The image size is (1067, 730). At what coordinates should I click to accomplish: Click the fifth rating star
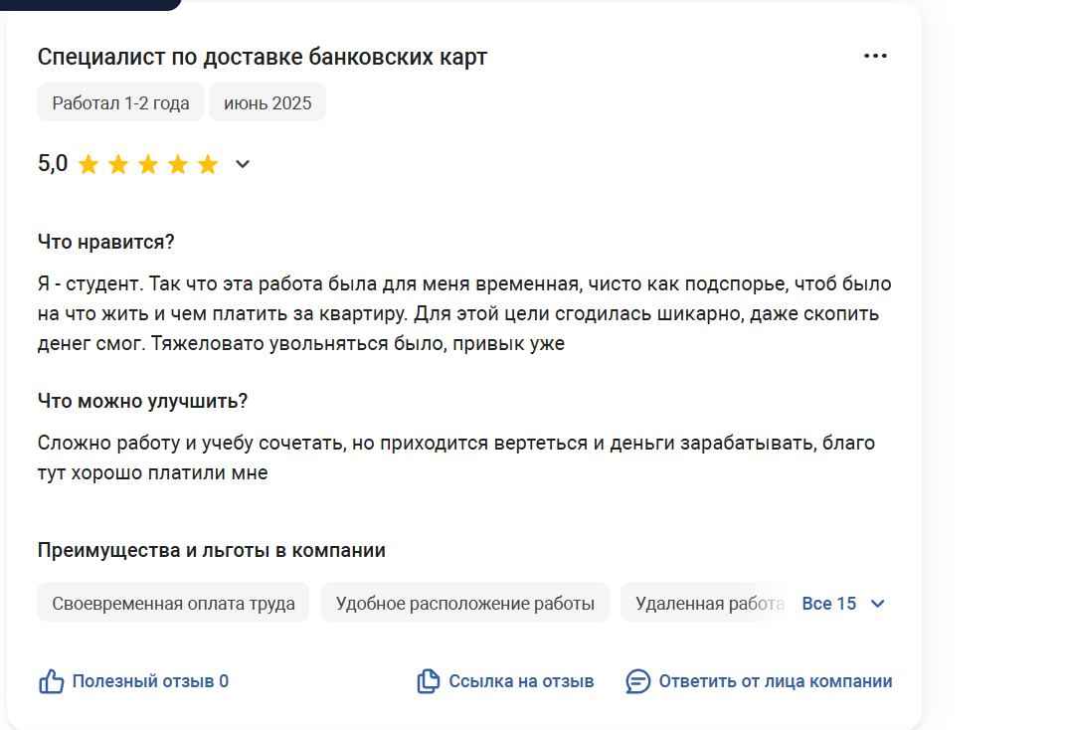coord(208,164)
